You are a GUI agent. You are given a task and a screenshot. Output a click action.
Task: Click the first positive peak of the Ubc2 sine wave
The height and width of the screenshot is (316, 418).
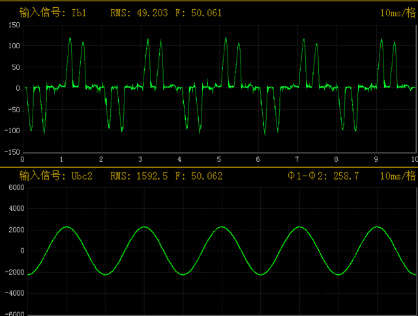[67, 227]
